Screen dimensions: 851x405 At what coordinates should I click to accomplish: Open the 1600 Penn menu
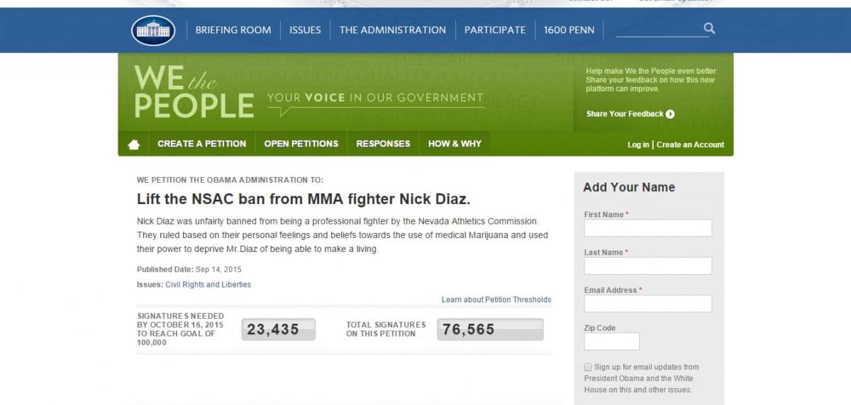coord(569,30)
